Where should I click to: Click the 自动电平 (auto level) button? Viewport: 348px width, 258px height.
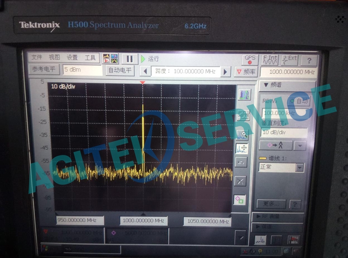(x=120, y=70)
